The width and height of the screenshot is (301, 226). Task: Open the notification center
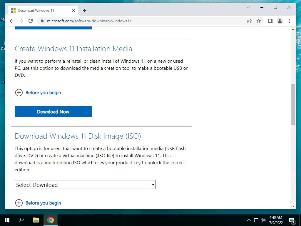tap(292, 220)
